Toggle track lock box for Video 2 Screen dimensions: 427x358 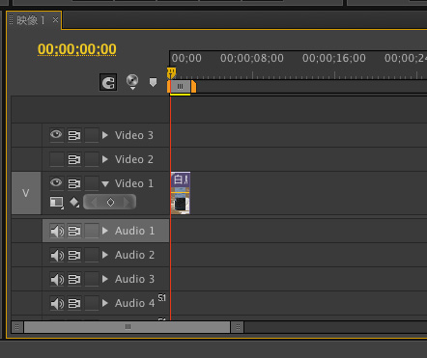click(92, 159)
